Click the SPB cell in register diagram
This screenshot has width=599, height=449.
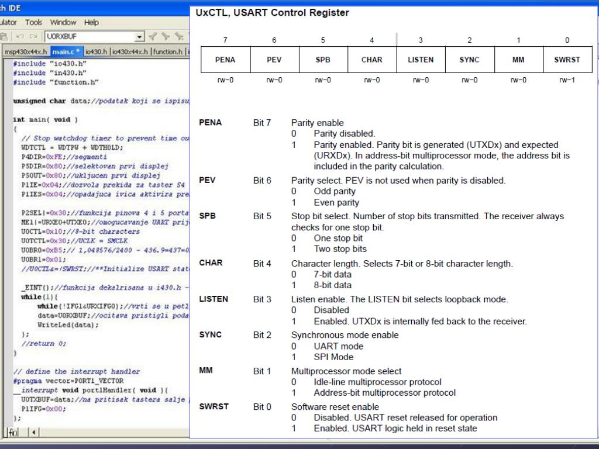click(x=323, y=60)
